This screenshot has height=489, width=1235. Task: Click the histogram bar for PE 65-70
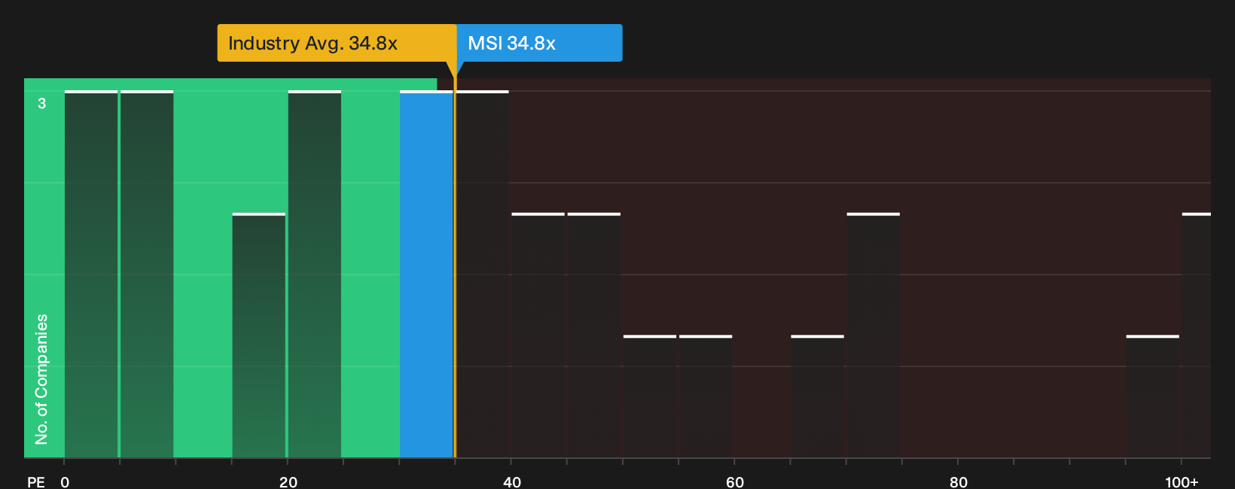(x=818, y=396)
